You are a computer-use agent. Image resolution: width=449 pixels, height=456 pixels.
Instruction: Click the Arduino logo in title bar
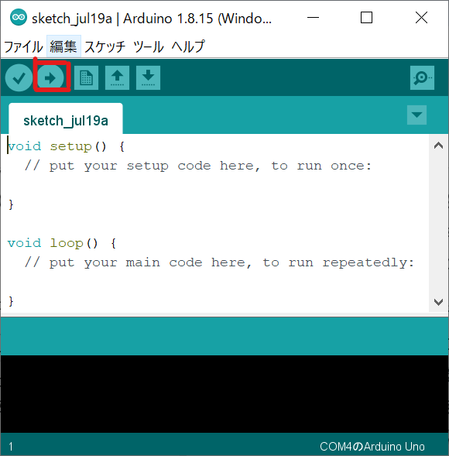point(19,18)
